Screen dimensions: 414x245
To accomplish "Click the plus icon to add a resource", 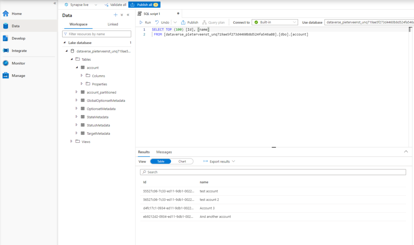I will [115, 15].
